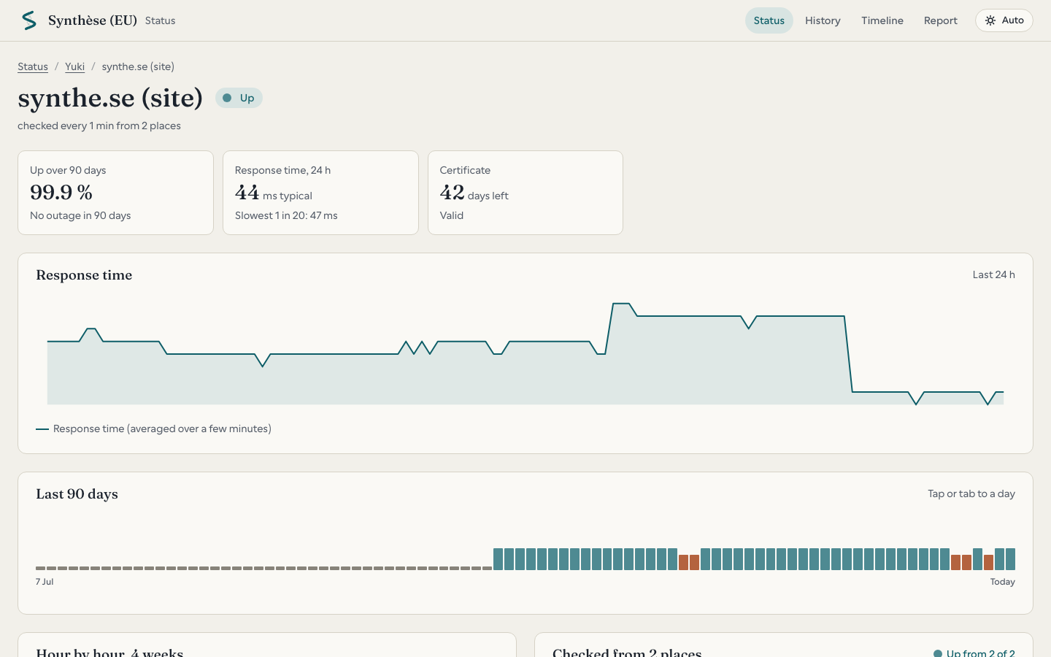Click "checked every 1 min from 2 places"
Viewport: 1051px width, 657px height.
(x=99, y=126)
